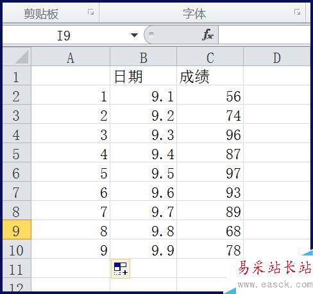Select row 11 header
This screenshot has height=294, width=313.
(17, 268)
